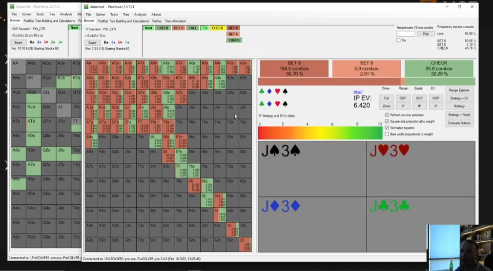493x271 pixels.
Task: Select the blue diamond suit filter in the upper row
Action: click(x=269, y=91)
